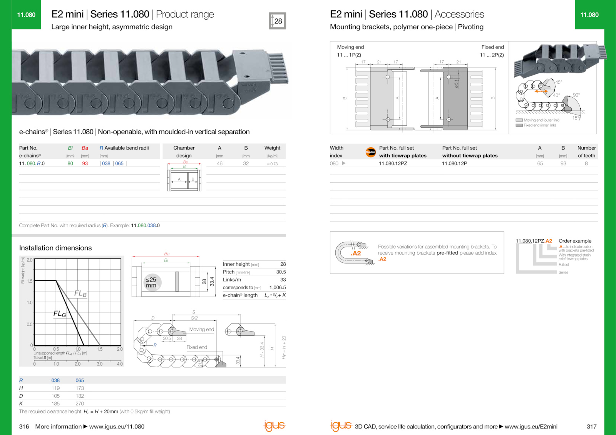
Task: Click the Number of teeth value 8
Action: (586, 163)
